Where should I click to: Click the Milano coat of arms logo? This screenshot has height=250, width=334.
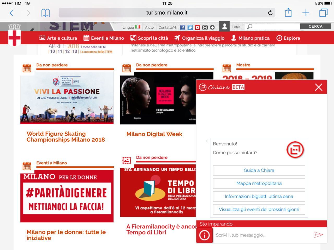tap(15, 35)
